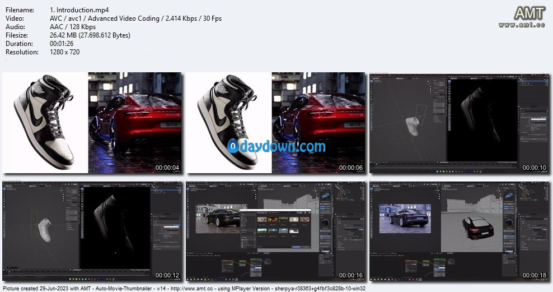Click the footer line 'Picture created 29-Jun-2023 with AMT'

click(46, 289)
